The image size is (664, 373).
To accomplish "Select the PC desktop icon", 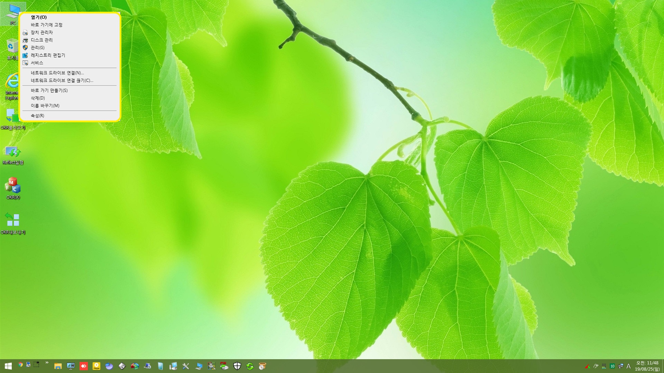I will pyautogui.click(x=13, y=14).
